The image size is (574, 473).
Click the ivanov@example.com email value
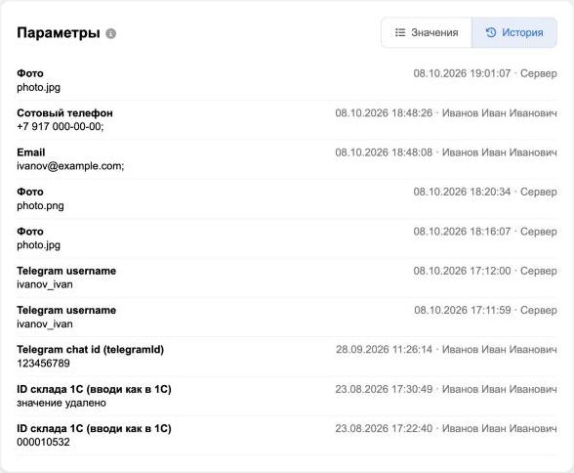(70, 166)
